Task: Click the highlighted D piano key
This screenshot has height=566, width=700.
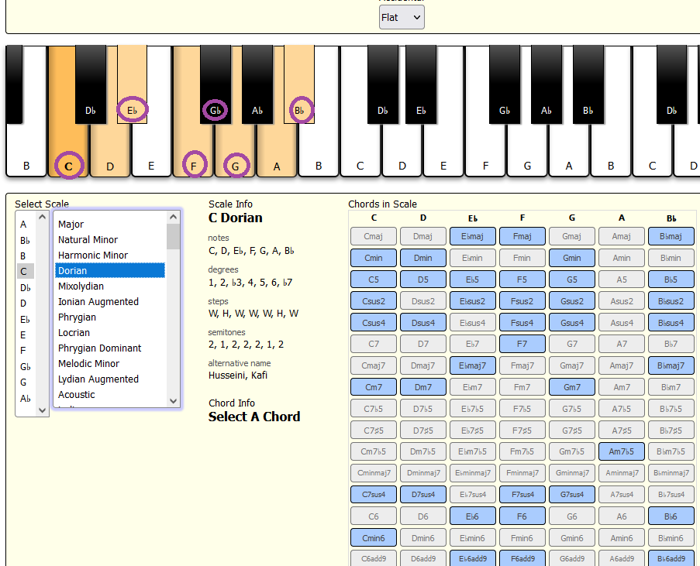Action: [110, 152]
